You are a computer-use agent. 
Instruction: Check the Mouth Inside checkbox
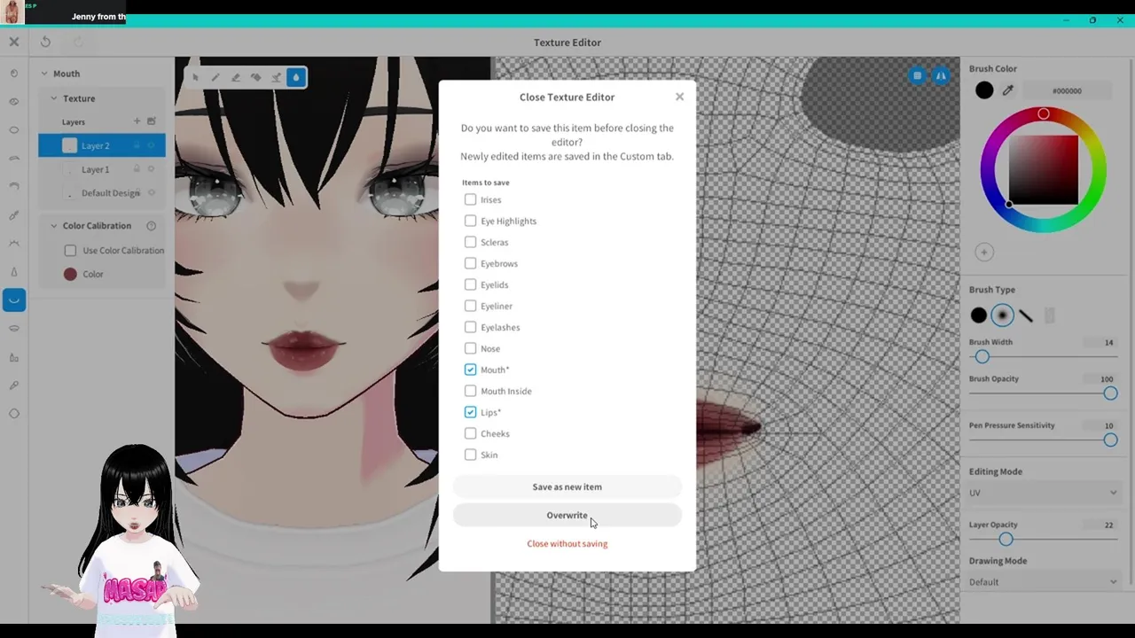[470, 391]
